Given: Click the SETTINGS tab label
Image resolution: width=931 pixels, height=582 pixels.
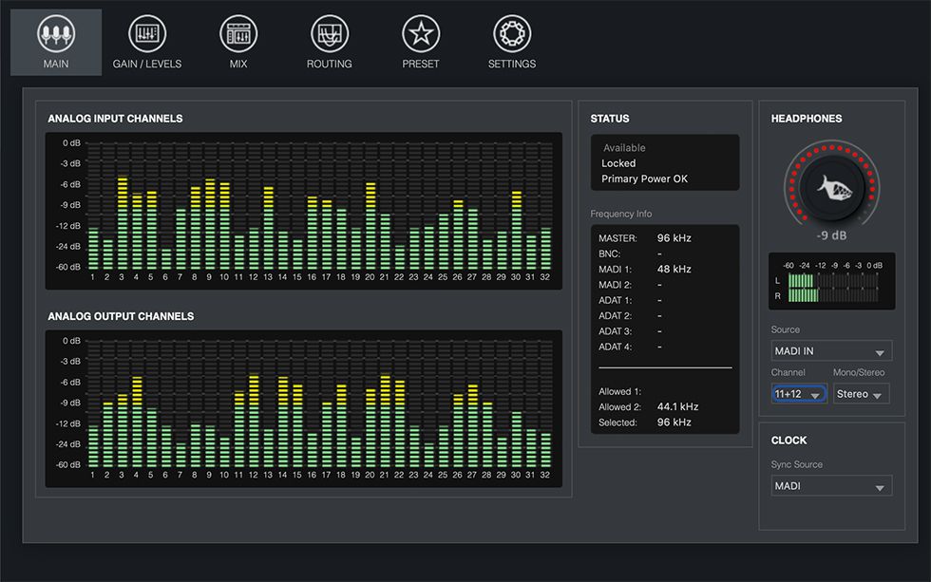Looking at the screenshot, I should tap(512, 64).
